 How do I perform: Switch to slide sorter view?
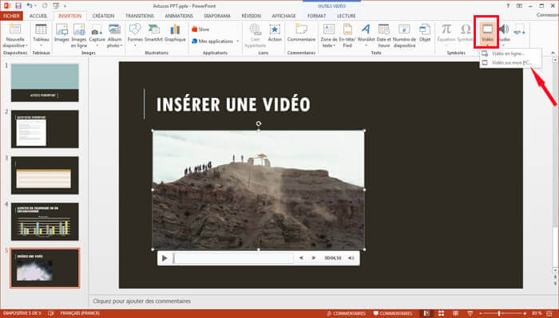(x=441, y=313)
